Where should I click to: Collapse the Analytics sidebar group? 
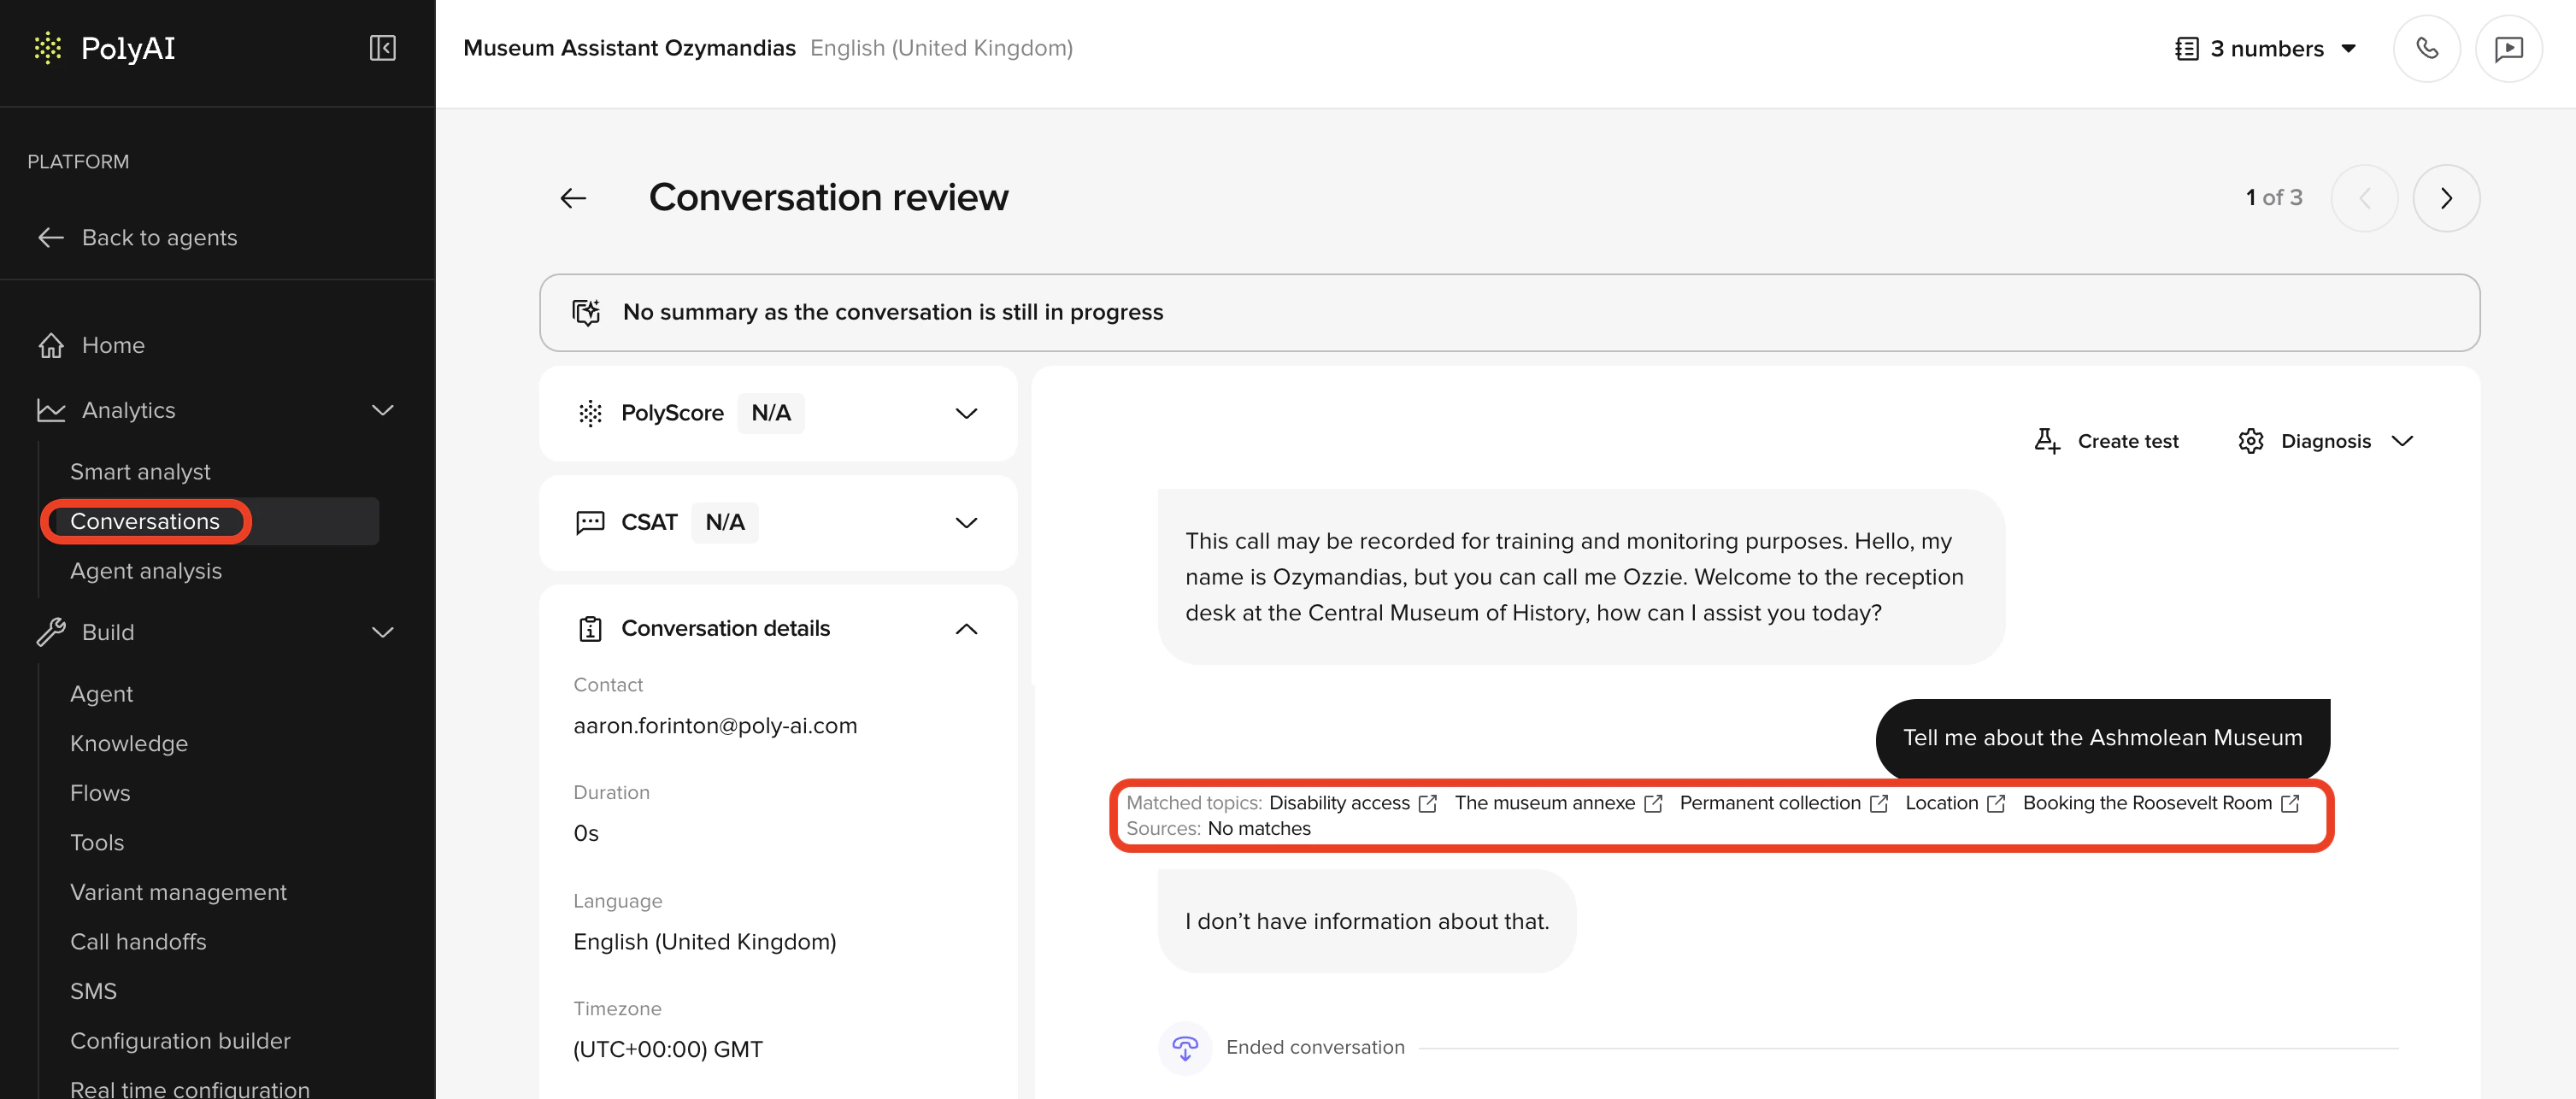click(x=382, y=410)
